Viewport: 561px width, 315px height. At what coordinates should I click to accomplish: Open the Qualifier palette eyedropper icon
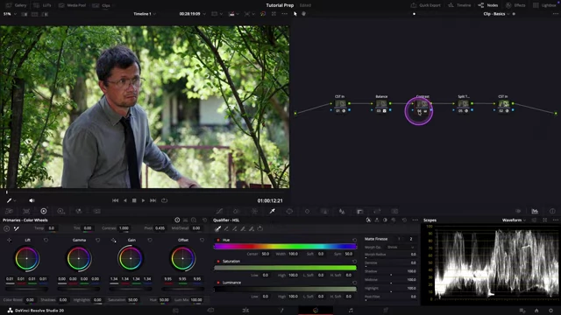[273, 211]
